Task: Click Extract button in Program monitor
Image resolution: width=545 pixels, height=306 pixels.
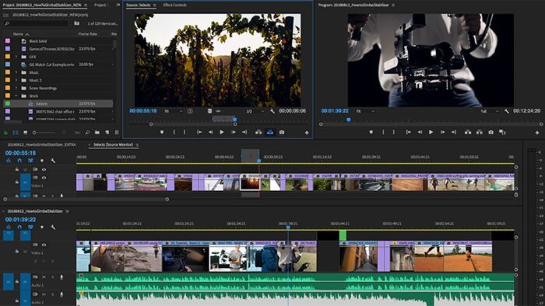Action: pyautogui.click(x=480, y=132)
